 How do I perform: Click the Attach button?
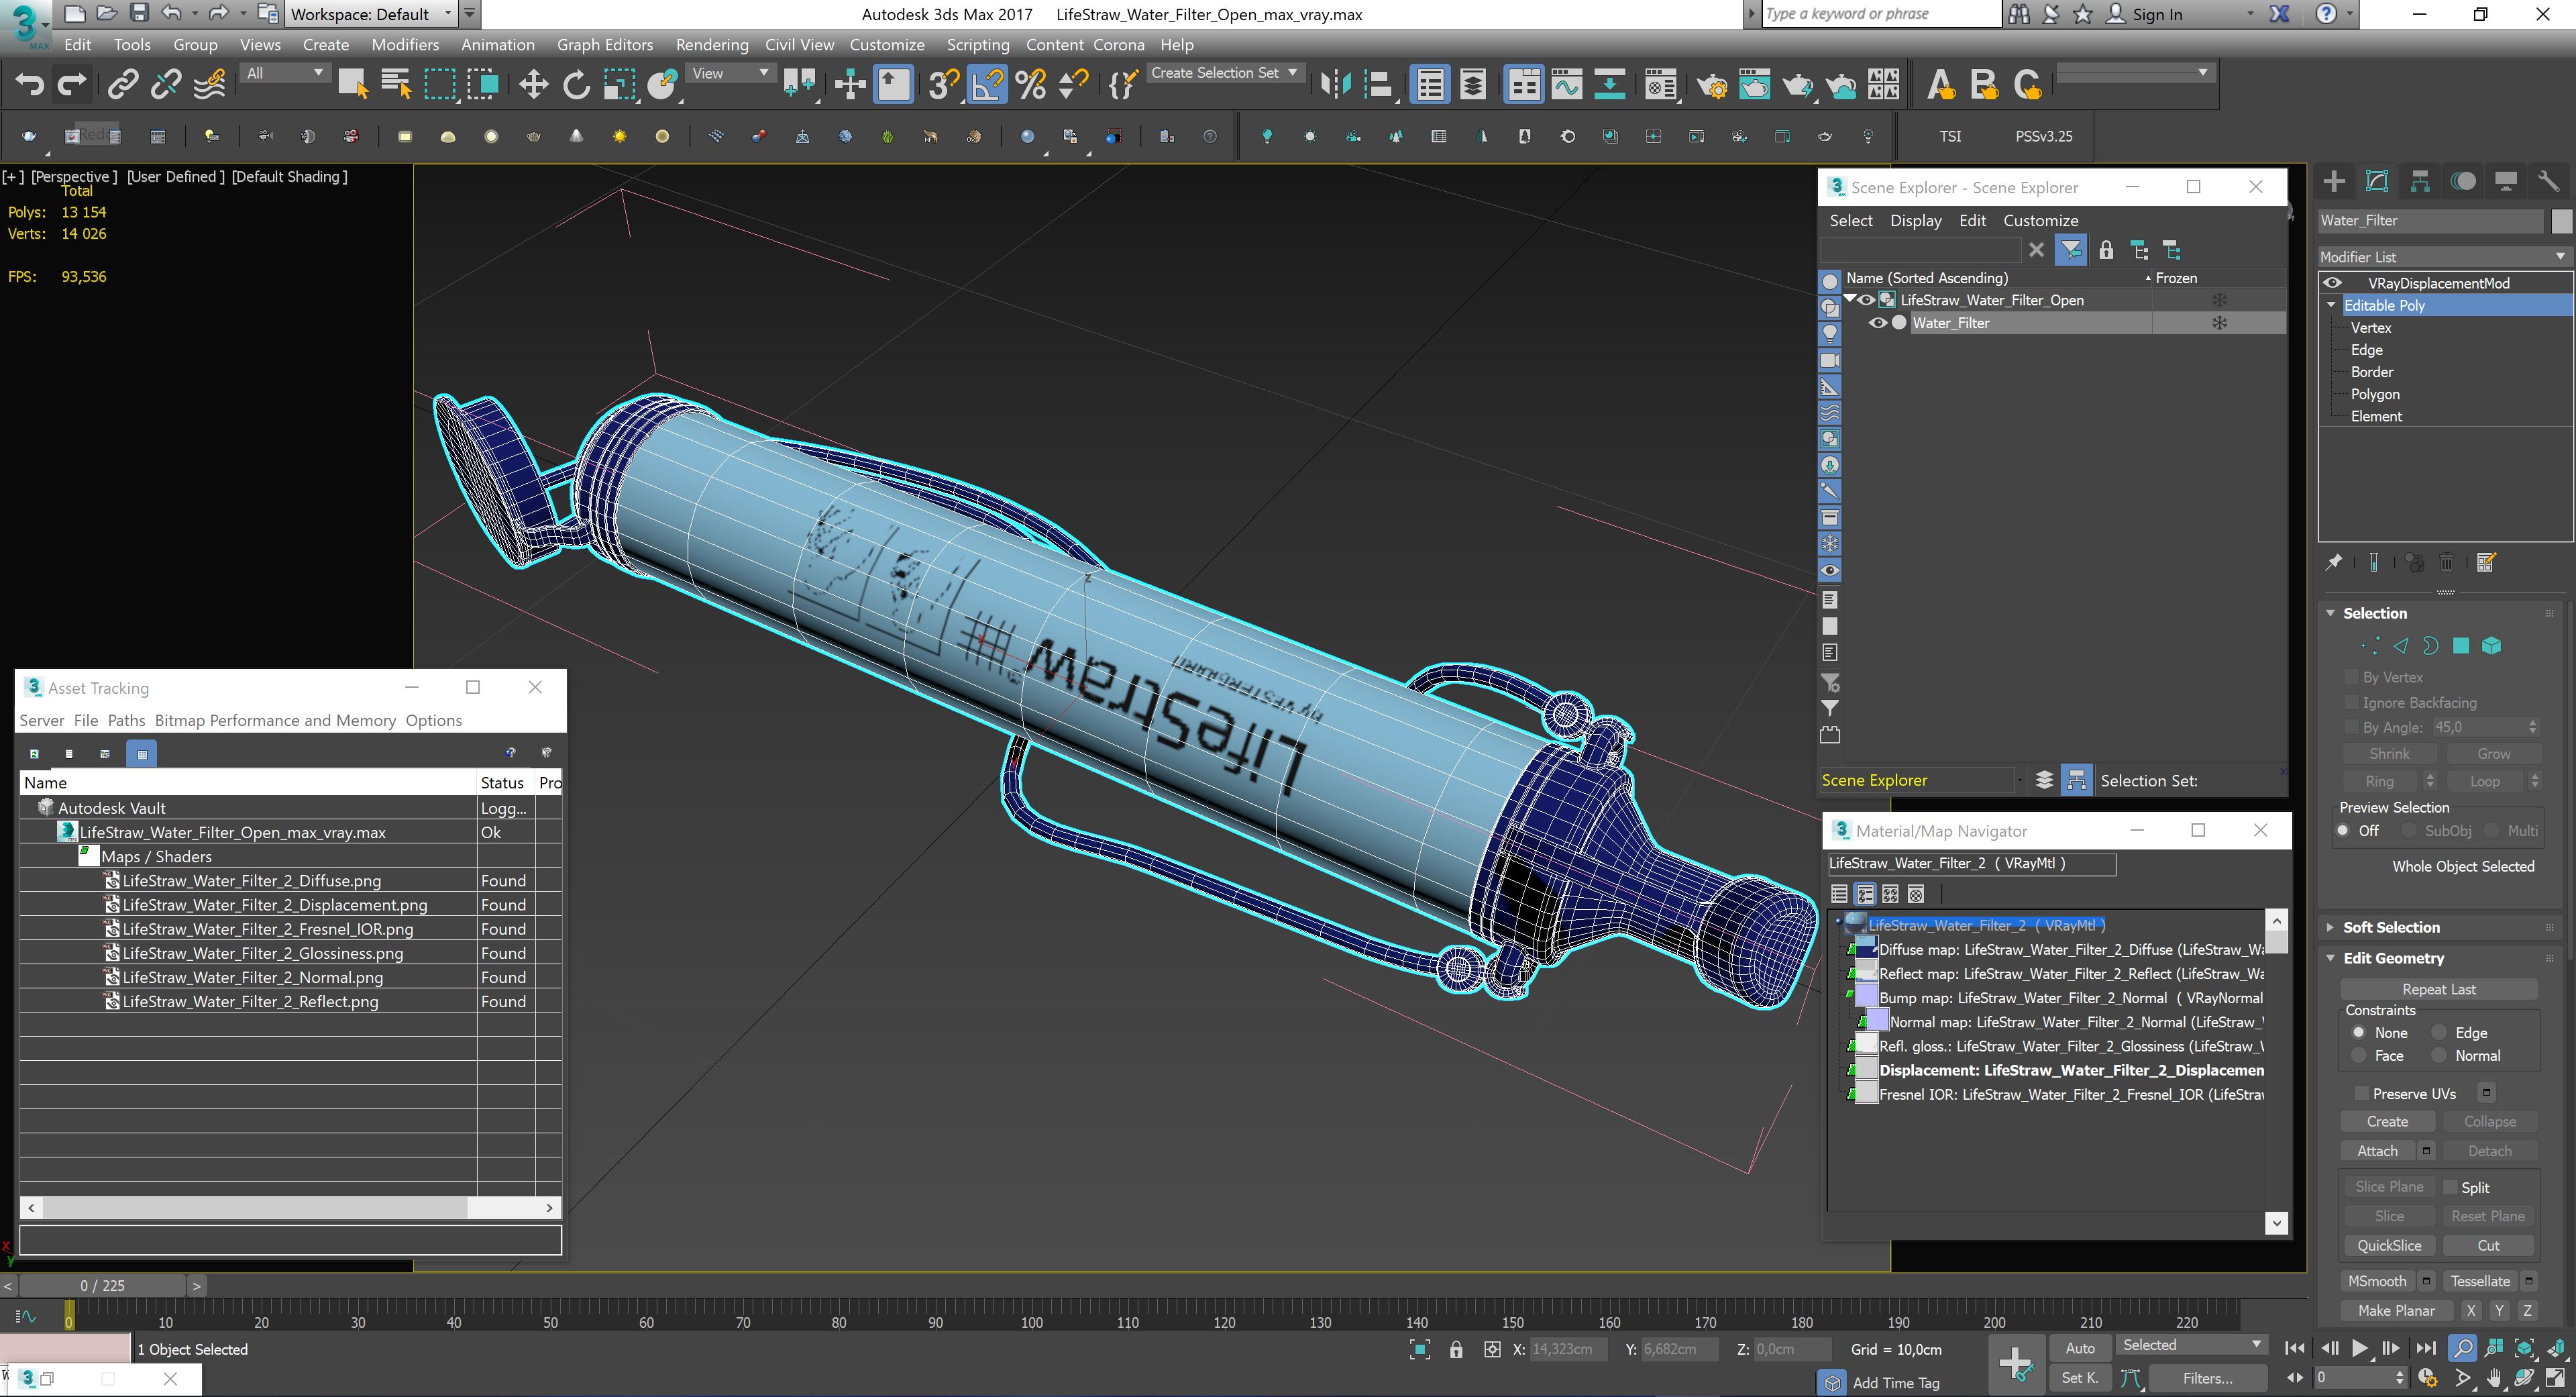[x=2377, y=1151]
